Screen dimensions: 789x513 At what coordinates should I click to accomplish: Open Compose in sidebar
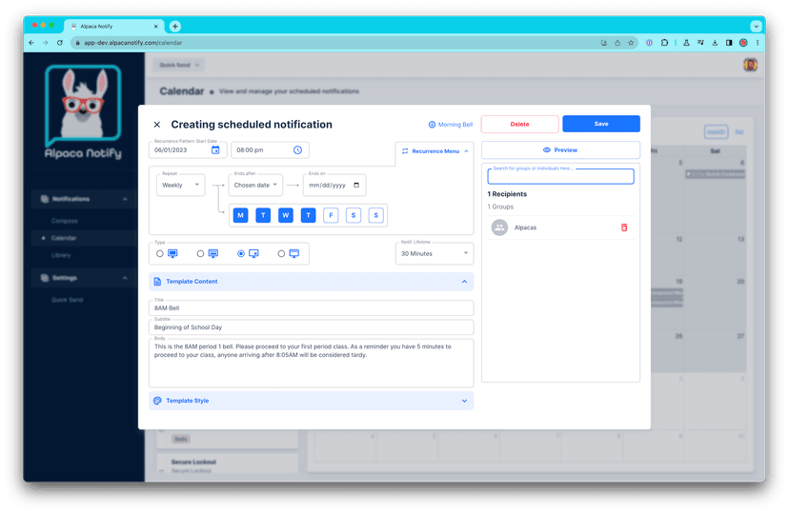(x=65, y=221)
